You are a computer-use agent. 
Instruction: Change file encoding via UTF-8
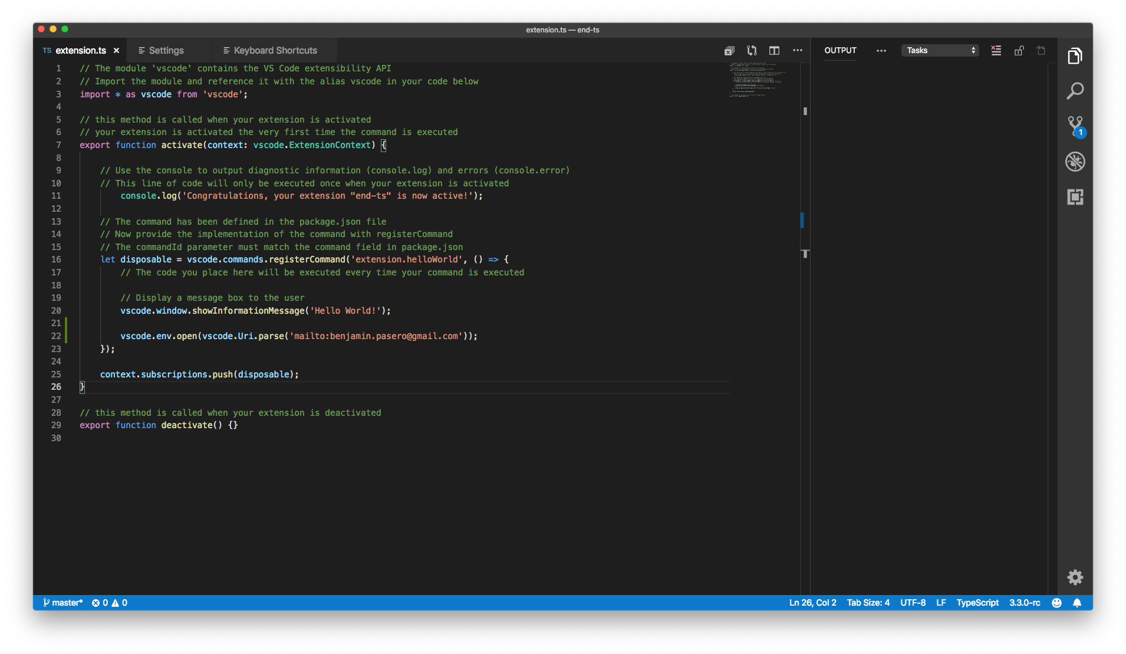[x=913, y=603]
